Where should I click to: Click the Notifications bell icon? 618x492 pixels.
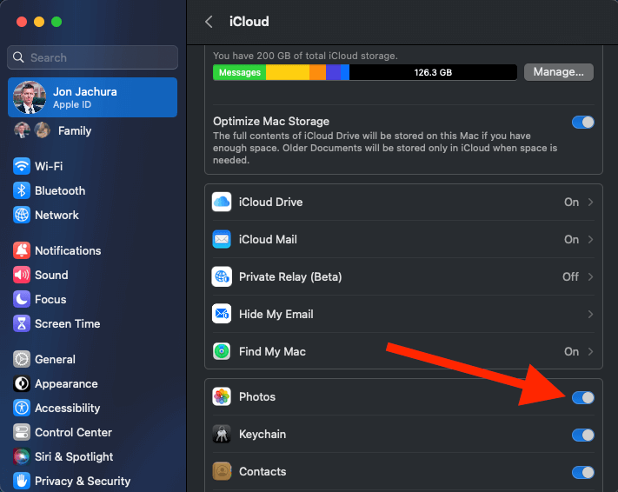click(x=21, y=250)
